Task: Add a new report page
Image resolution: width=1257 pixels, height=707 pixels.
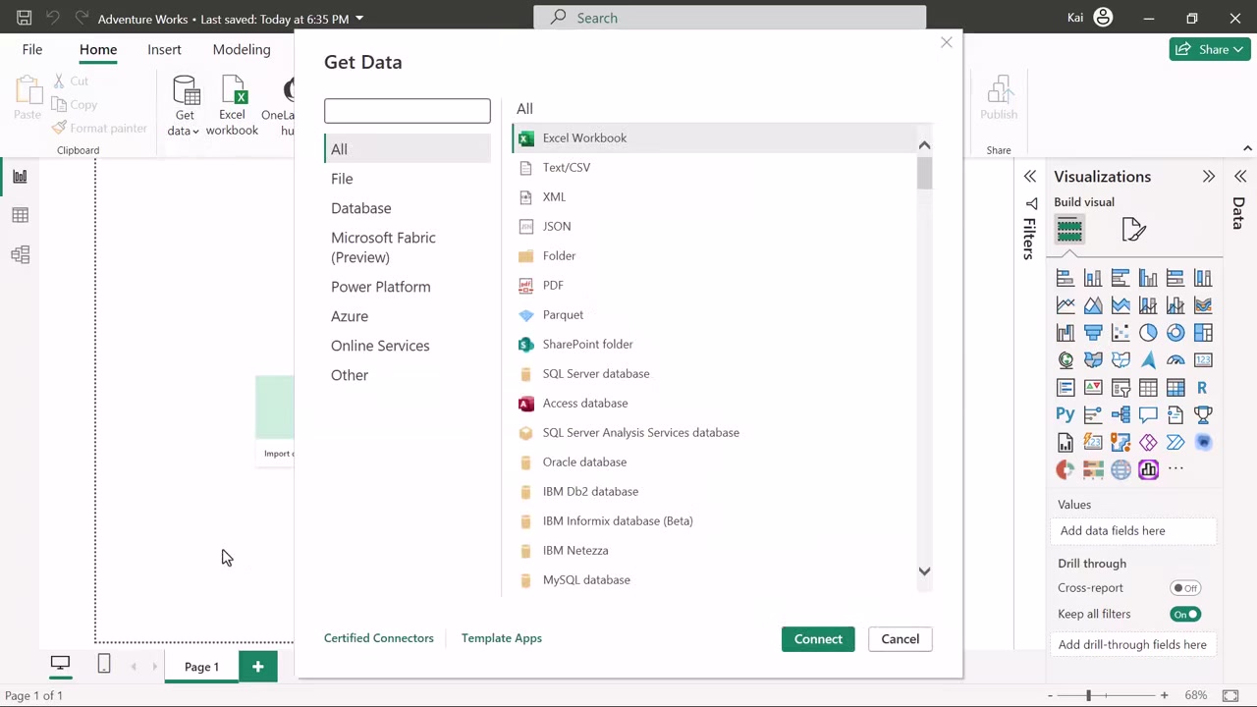Action: click(257, 667)
